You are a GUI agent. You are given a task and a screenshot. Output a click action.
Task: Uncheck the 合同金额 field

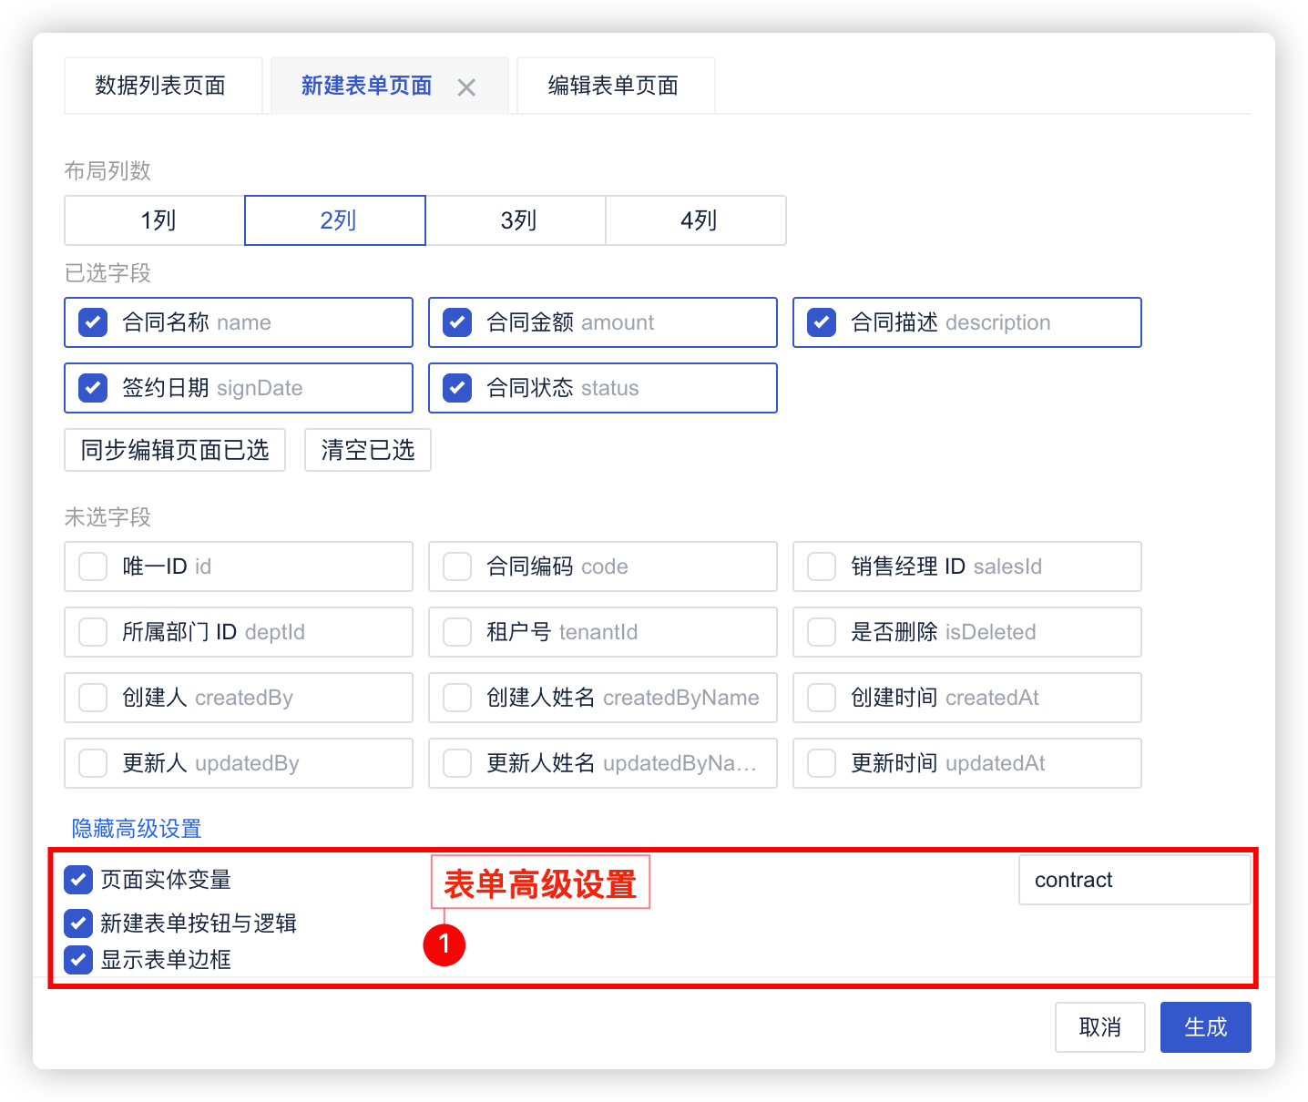[x=456, y=322]
